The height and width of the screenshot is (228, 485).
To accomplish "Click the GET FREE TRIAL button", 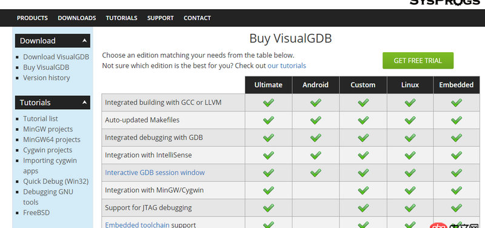I will [x=418, y=61].
